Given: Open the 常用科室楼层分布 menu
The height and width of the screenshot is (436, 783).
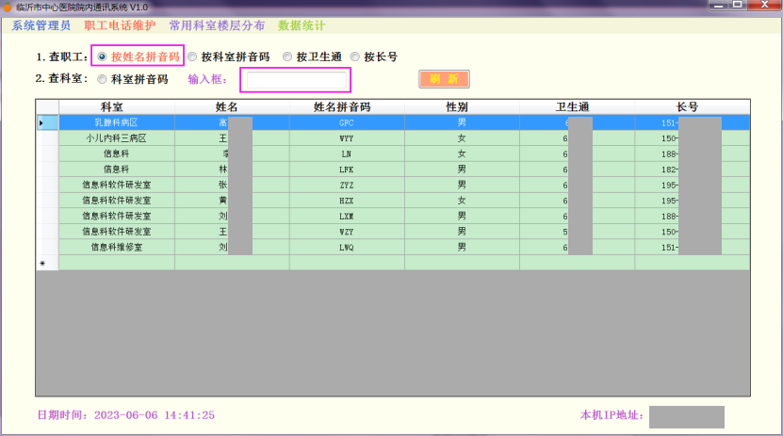Looking at the screenshot, I should [x=217, y=25].
